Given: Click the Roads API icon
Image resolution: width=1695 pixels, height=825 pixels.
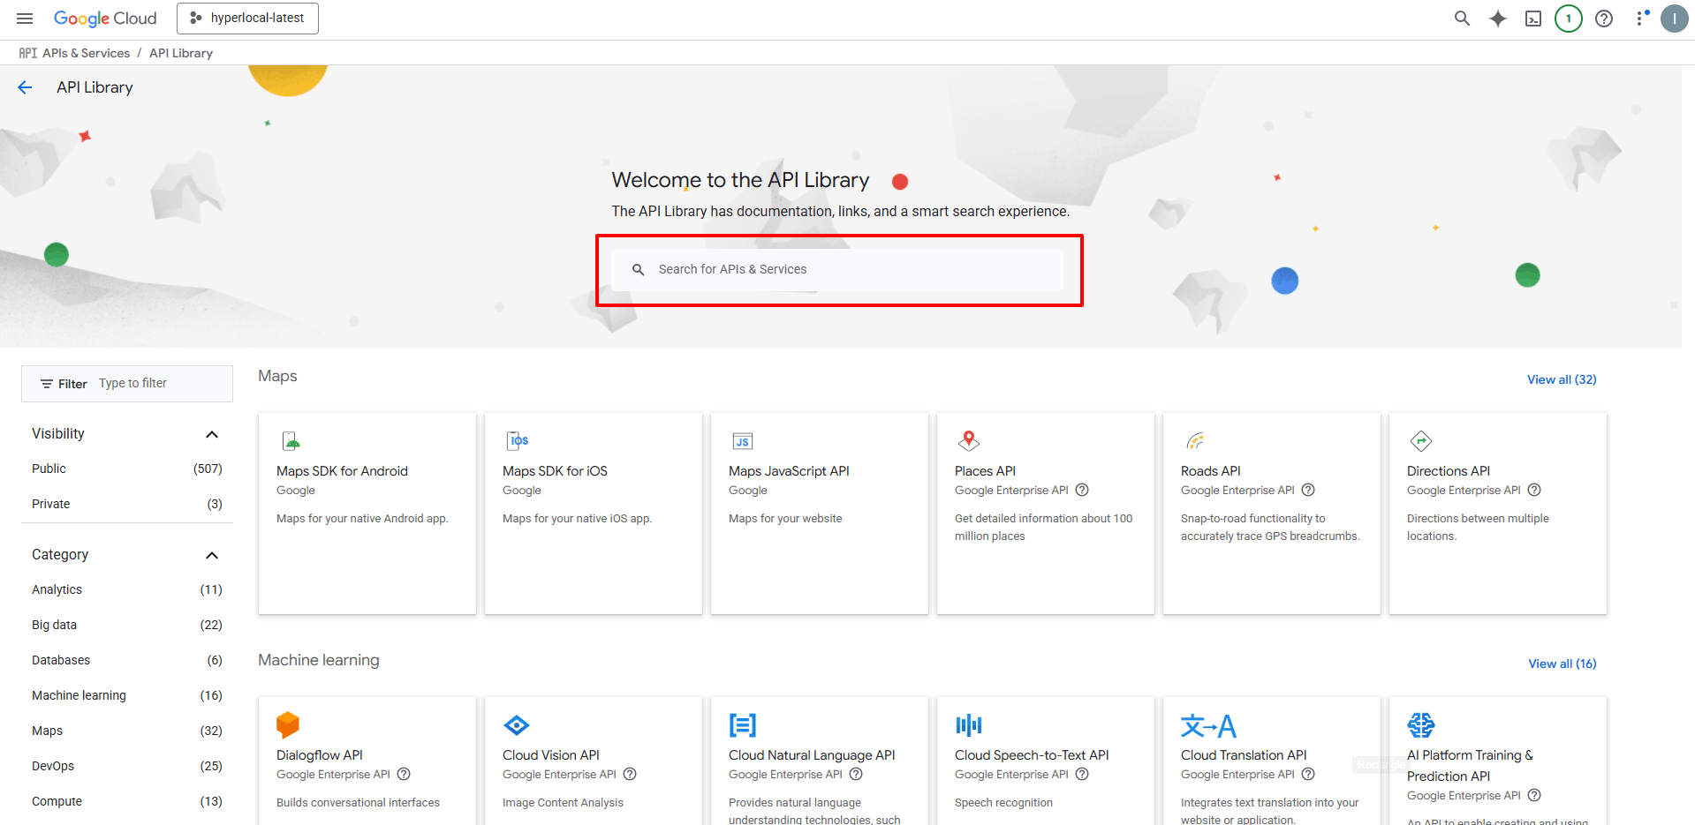Looking at the screenshot, I should click(x=1195, y=440).
